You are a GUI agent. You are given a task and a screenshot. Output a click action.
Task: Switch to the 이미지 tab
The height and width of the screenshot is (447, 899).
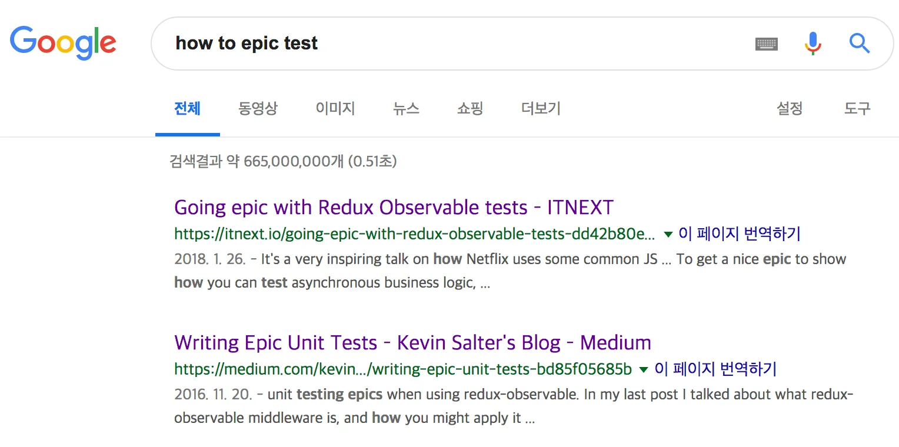(x=335, y=108)
